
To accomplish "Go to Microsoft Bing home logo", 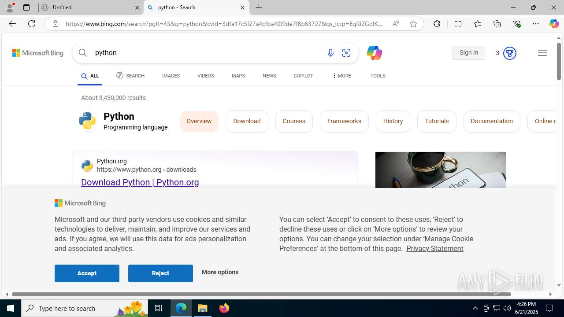I will click(38, 53).
